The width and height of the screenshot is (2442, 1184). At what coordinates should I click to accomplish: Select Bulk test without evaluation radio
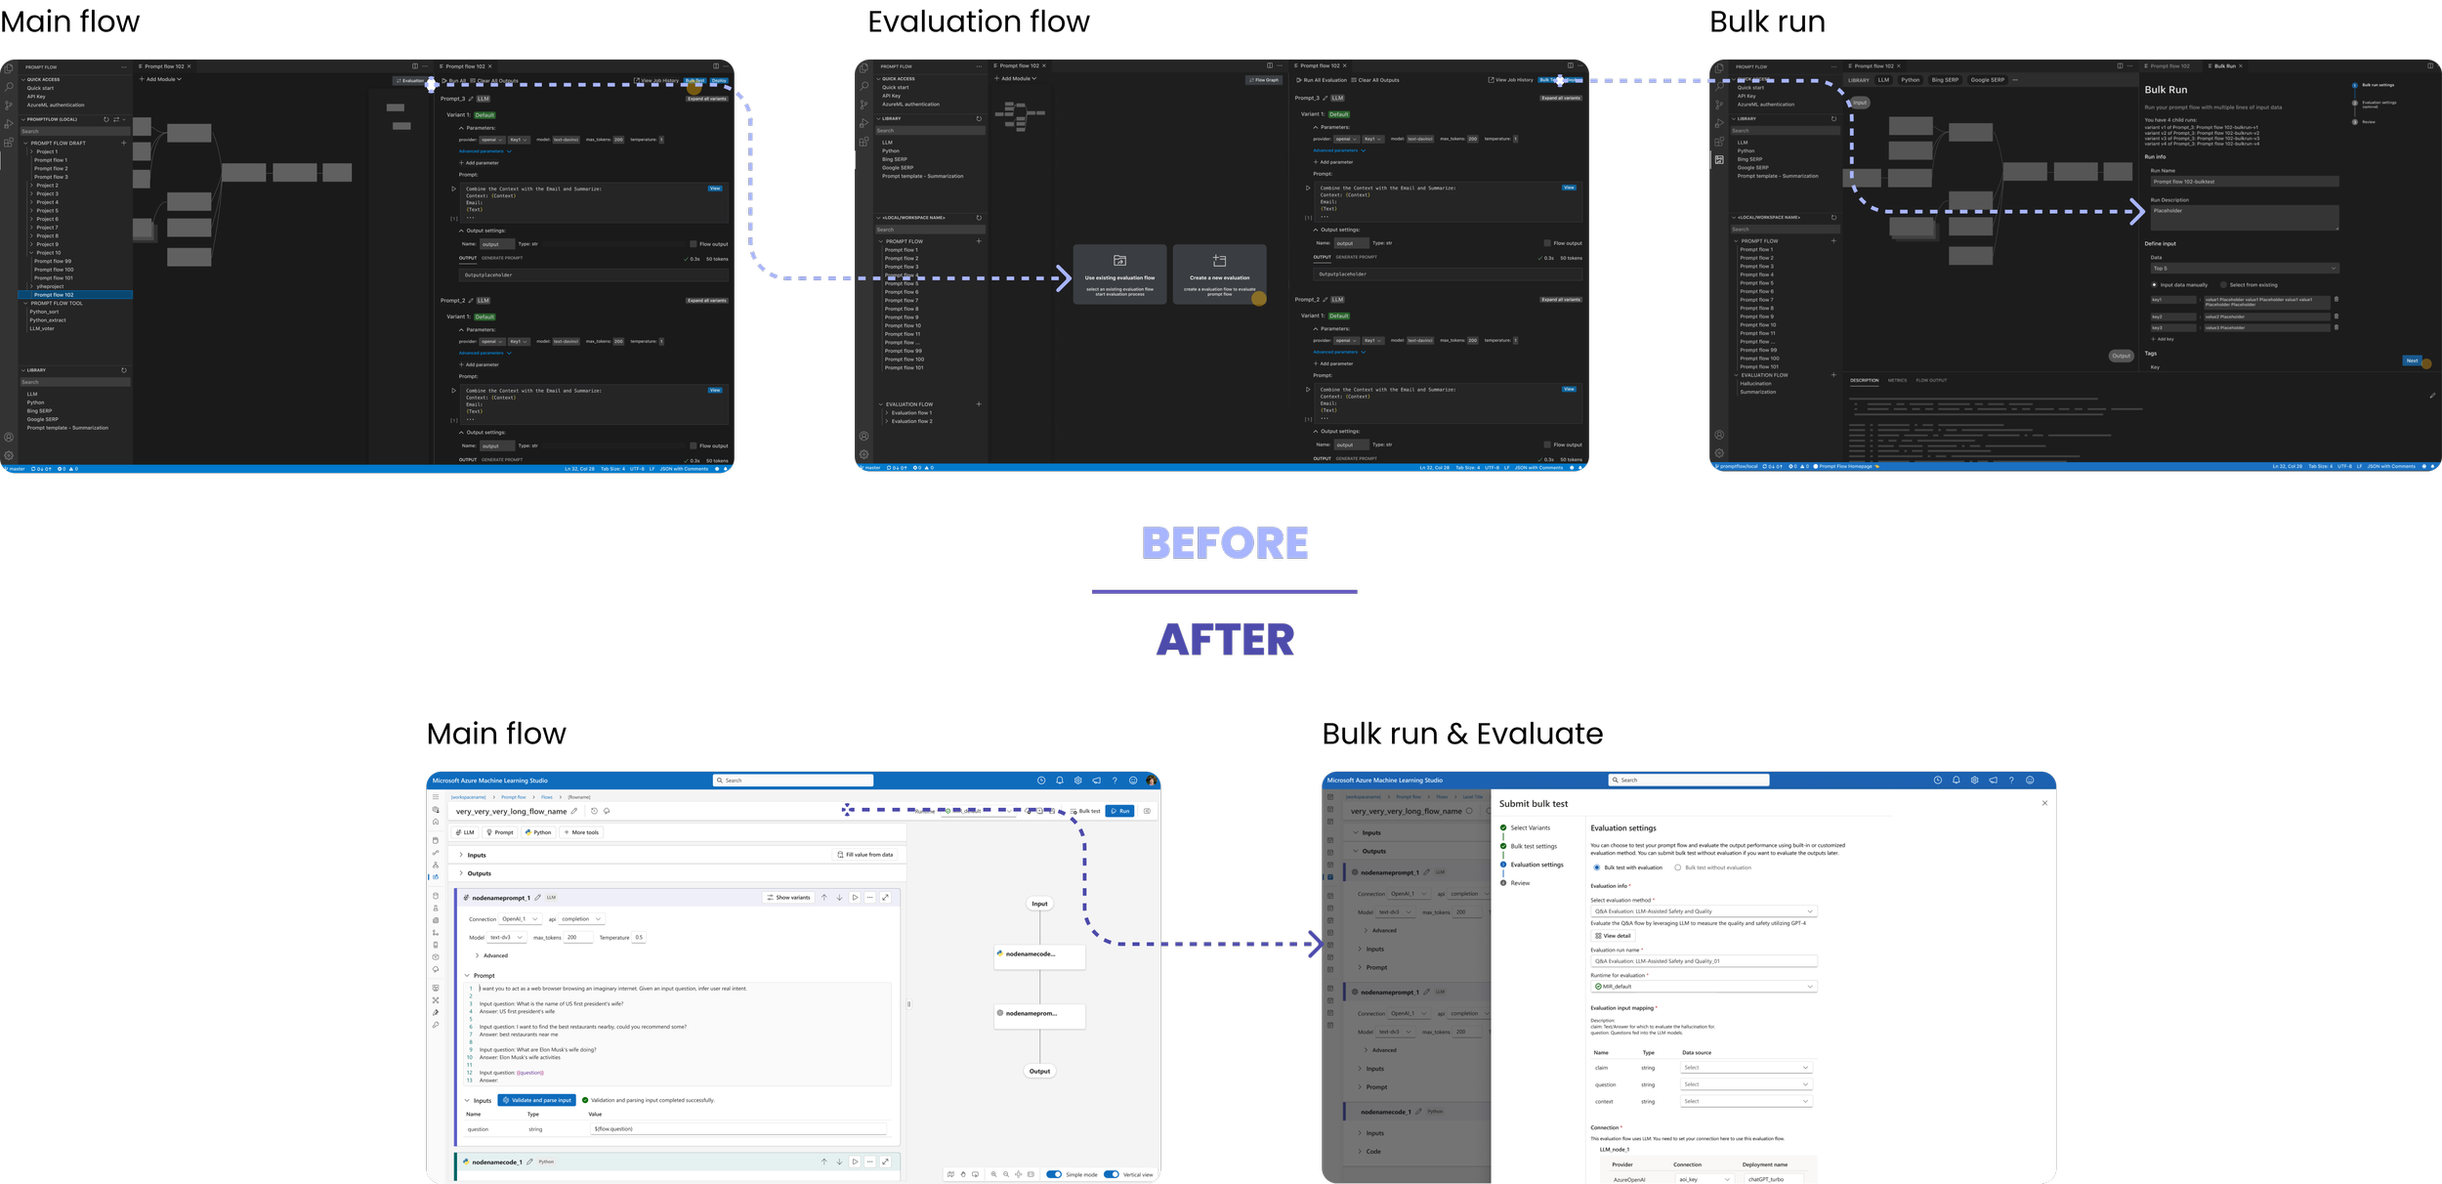(x=1678, y=867)
